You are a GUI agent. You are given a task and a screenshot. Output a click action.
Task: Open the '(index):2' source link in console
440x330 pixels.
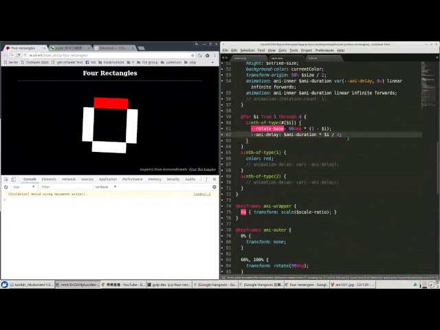point(201,194)
